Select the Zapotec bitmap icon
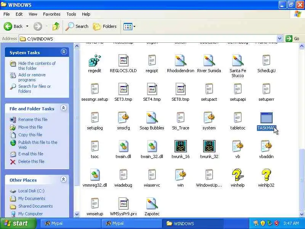The image size is (305, 229). 152,203
